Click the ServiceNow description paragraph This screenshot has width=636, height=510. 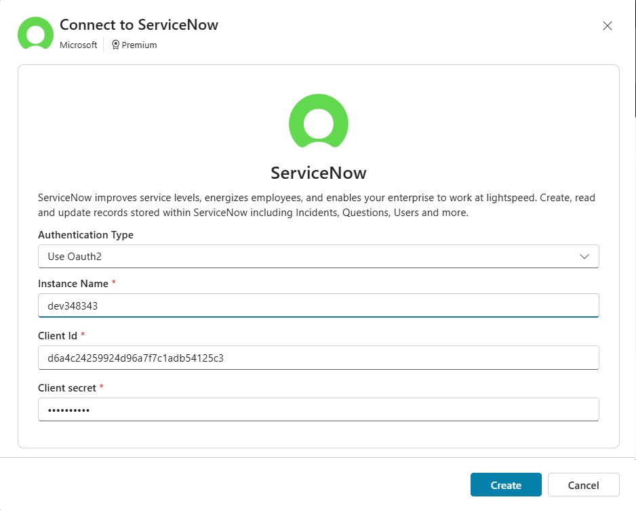[x=317, y=205]
